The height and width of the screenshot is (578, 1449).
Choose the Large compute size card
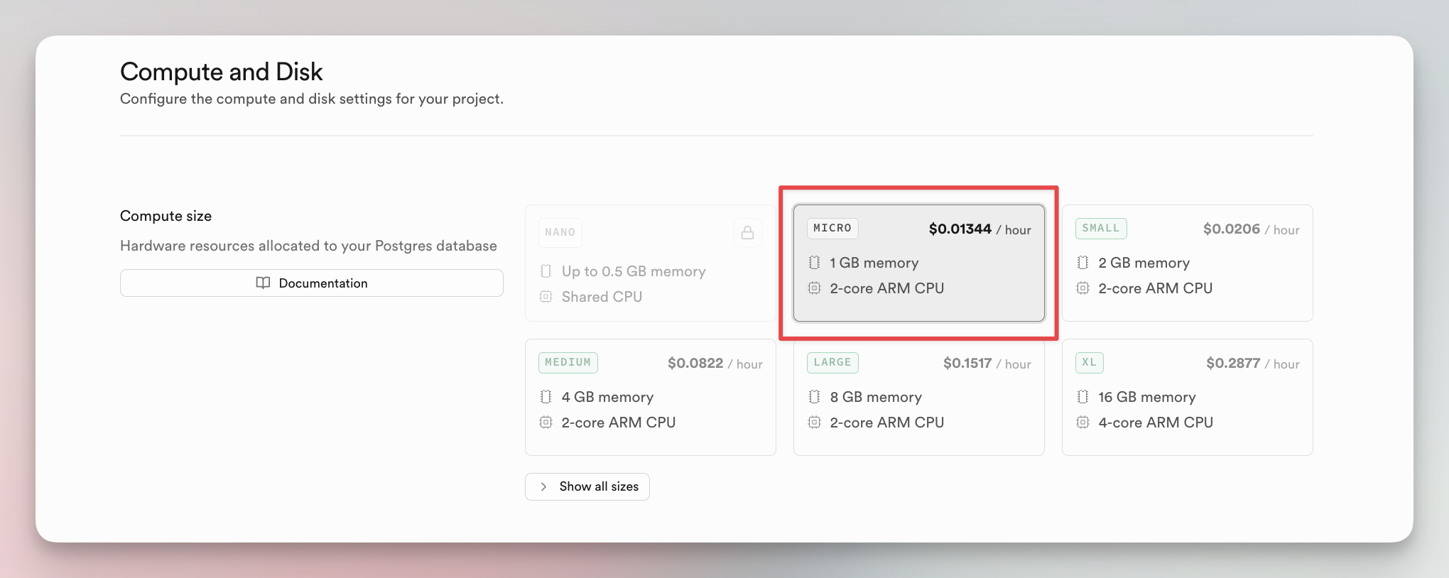pyautogui.click(x=918, y=397)
